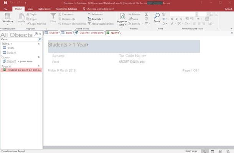Click the Cerca search field
Image resolution: width=234 pixels, height=153 pixels.
pyautogui.click(x=19, y=39)
